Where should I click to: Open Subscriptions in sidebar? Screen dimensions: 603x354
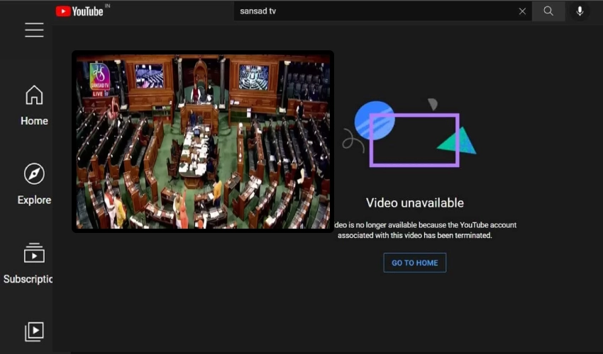click(x=28, y=263)
